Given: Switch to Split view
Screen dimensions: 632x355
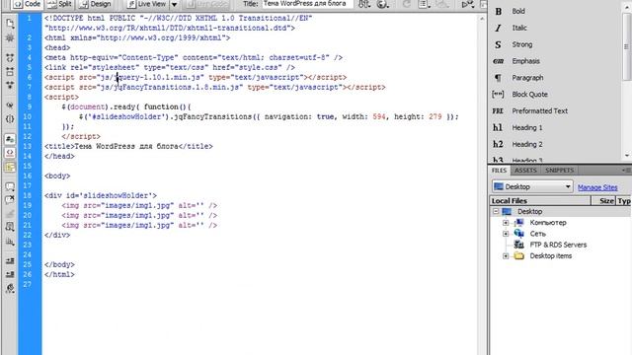Looking at the screenshot, I should click(59, 4).
